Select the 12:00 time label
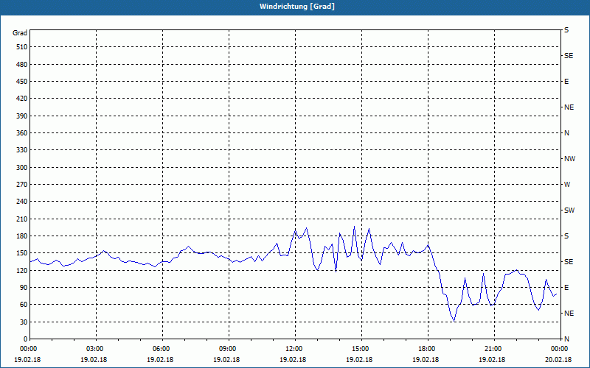The image size is (590, 368). [x=296, y=349]
